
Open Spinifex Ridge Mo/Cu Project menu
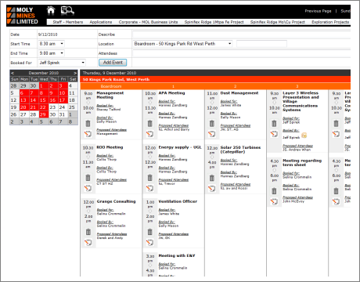278,22
